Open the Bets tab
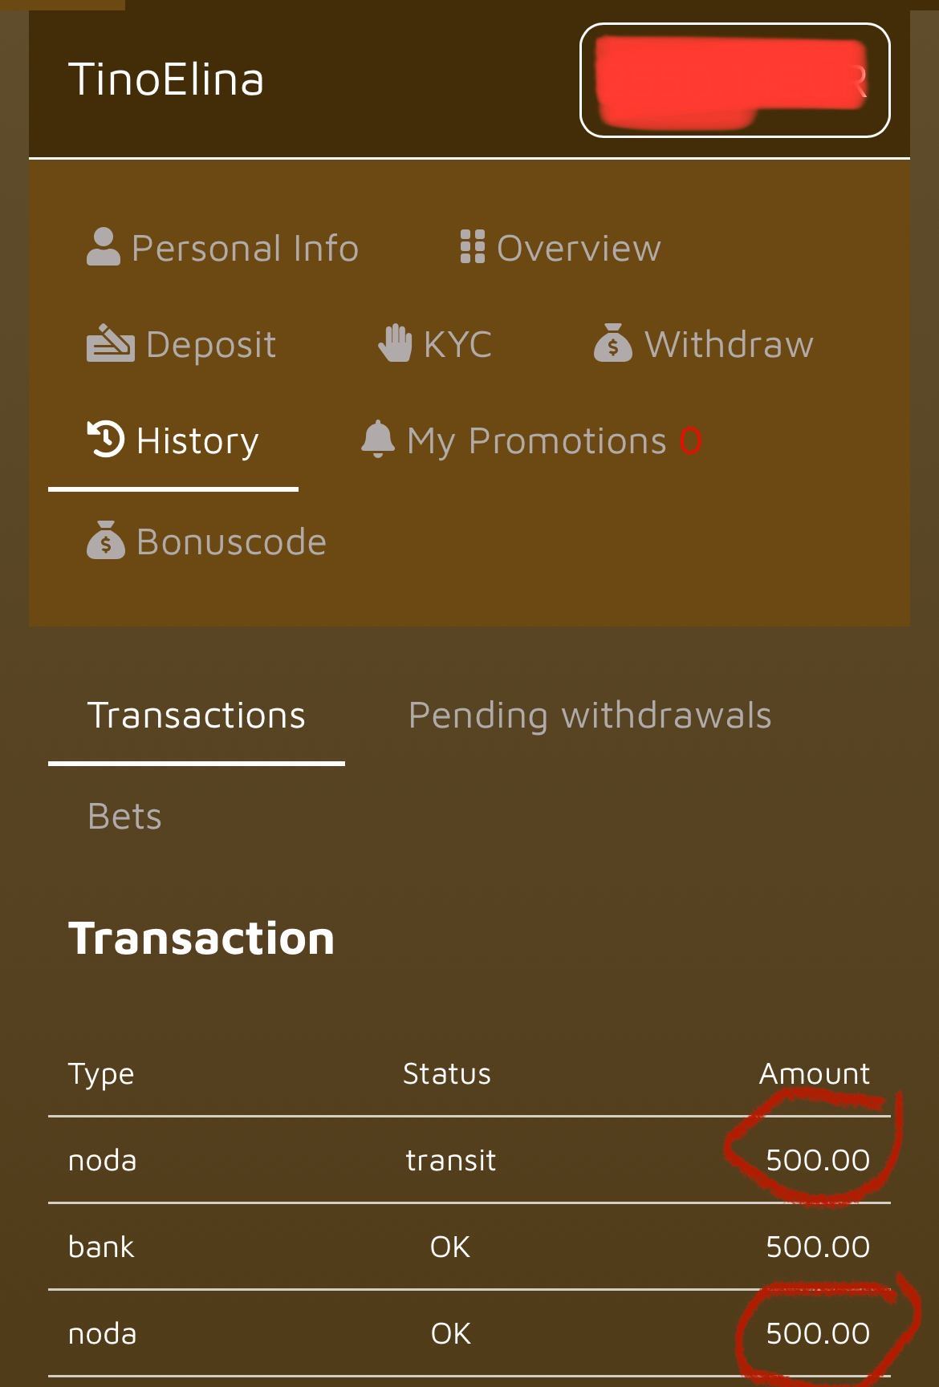The width and height of the screenshot is (939, 1387). coord(124,816)
